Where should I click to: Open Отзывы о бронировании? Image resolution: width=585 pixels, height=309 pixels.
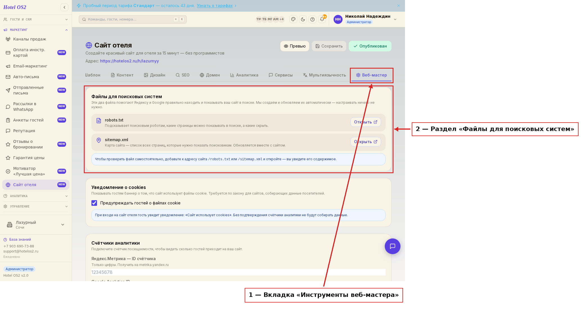click(36, 144)
